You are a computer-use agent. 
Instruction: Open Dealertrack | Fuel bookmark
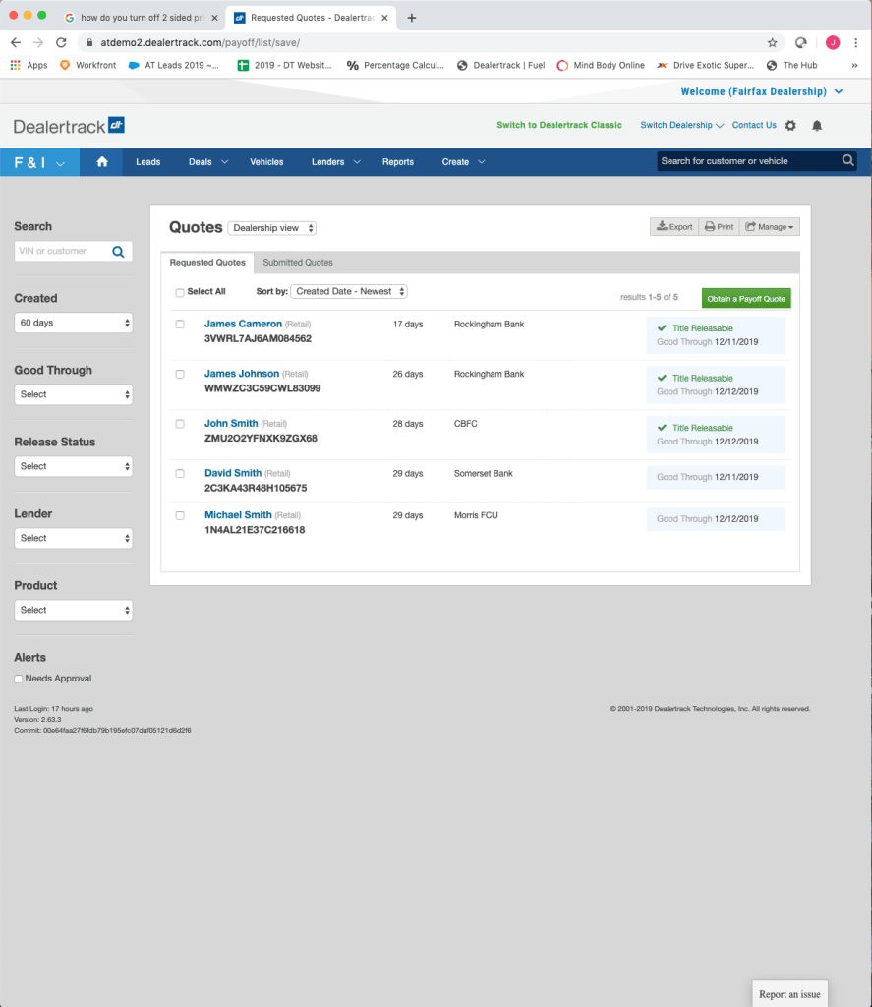(500, 66)
